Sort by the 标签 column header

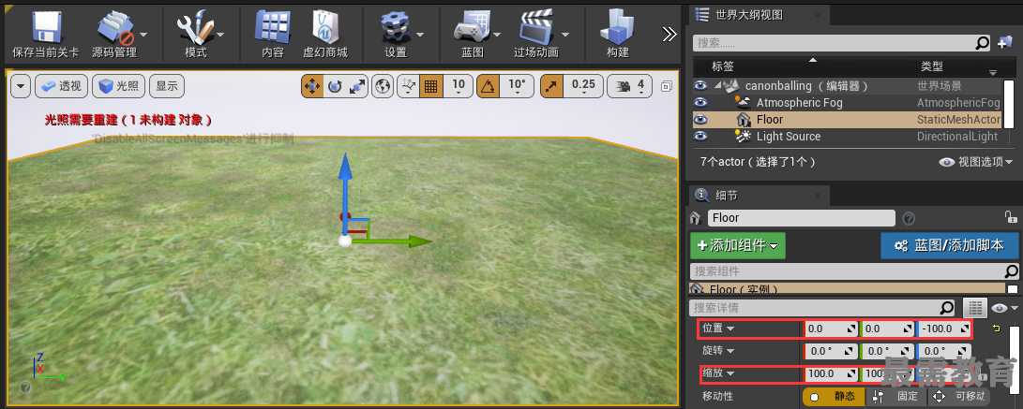[814, 66]
